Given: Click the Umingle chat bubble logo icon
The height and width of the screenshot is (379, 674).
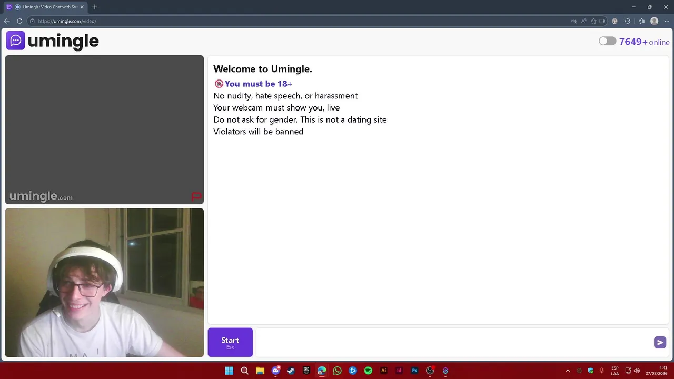Looking at the screenshot, I should [15, 41].
